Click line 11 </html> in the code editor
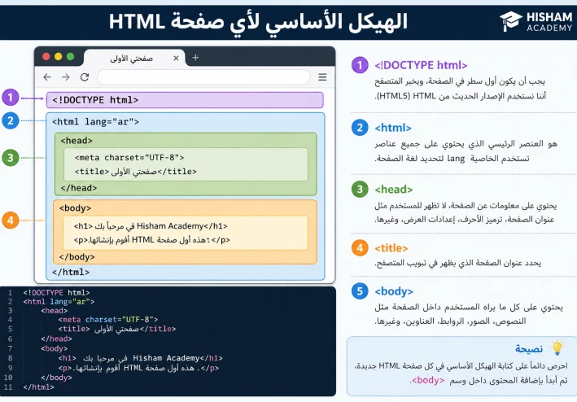 [x=38, y=387]
